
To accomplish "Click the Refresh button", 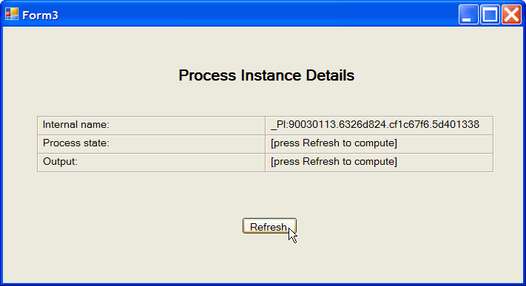I will click(269, 226).
